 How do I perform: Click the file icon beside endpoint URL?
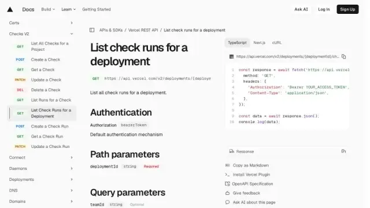coord(231,57)
